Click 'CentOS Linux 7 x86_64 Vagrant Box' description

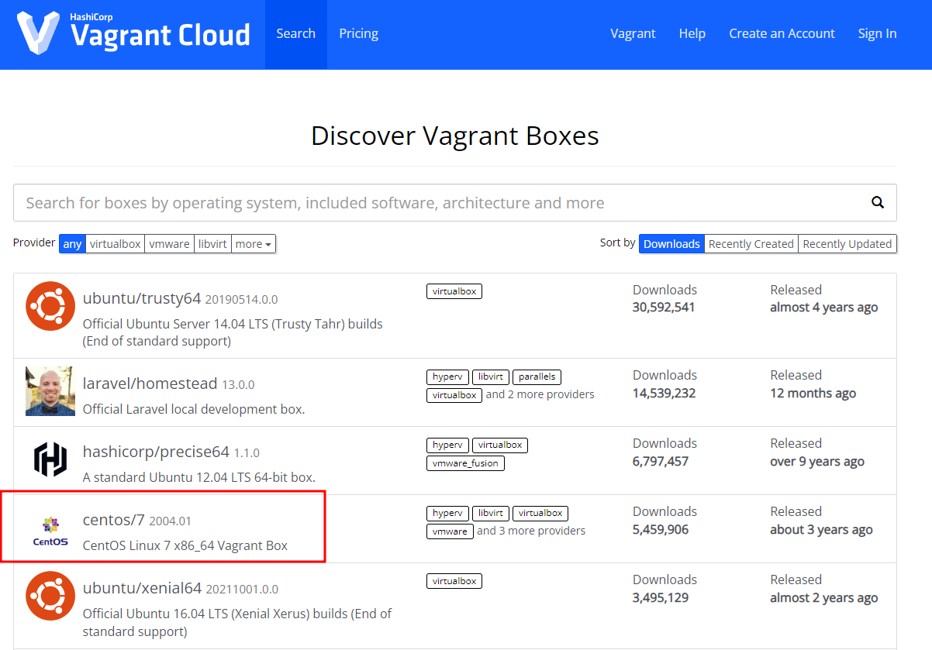pyautogui.click(x=185, y=545)
